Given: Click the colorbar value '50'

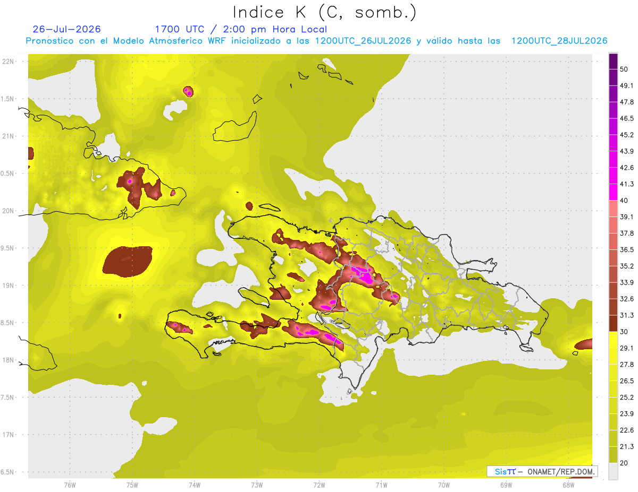Looking at the screenshot, I should pyautogui.click(x=625, y=69).
